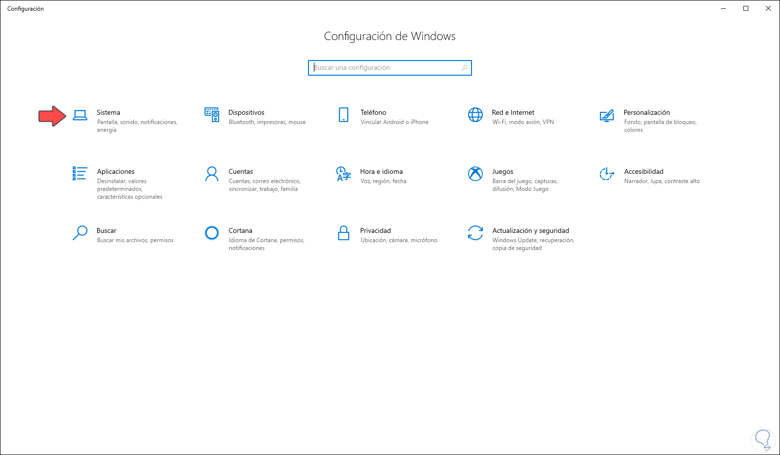Click "Cuentas, correo electrónico, sincronizar" description
The width and height of the screenshot is (780, 455).
tap(265, 185)
